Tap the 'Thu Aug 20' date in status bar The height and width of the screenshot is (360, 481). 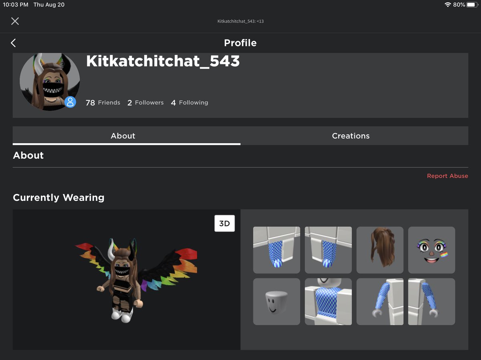[x=49, y=5]
